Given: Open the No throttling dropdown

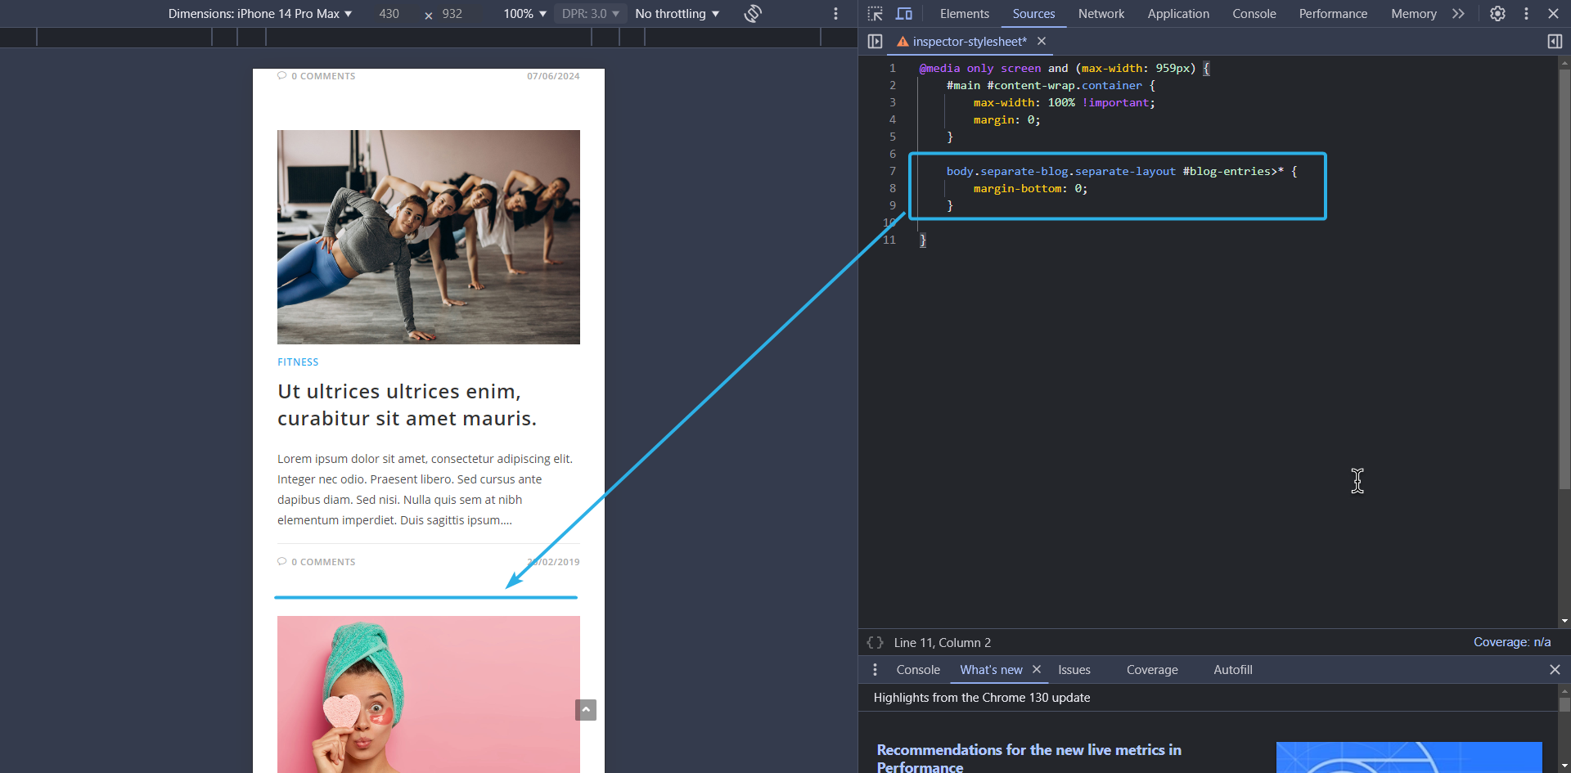Looking at the screenshot, I should [x=677, y=14].
